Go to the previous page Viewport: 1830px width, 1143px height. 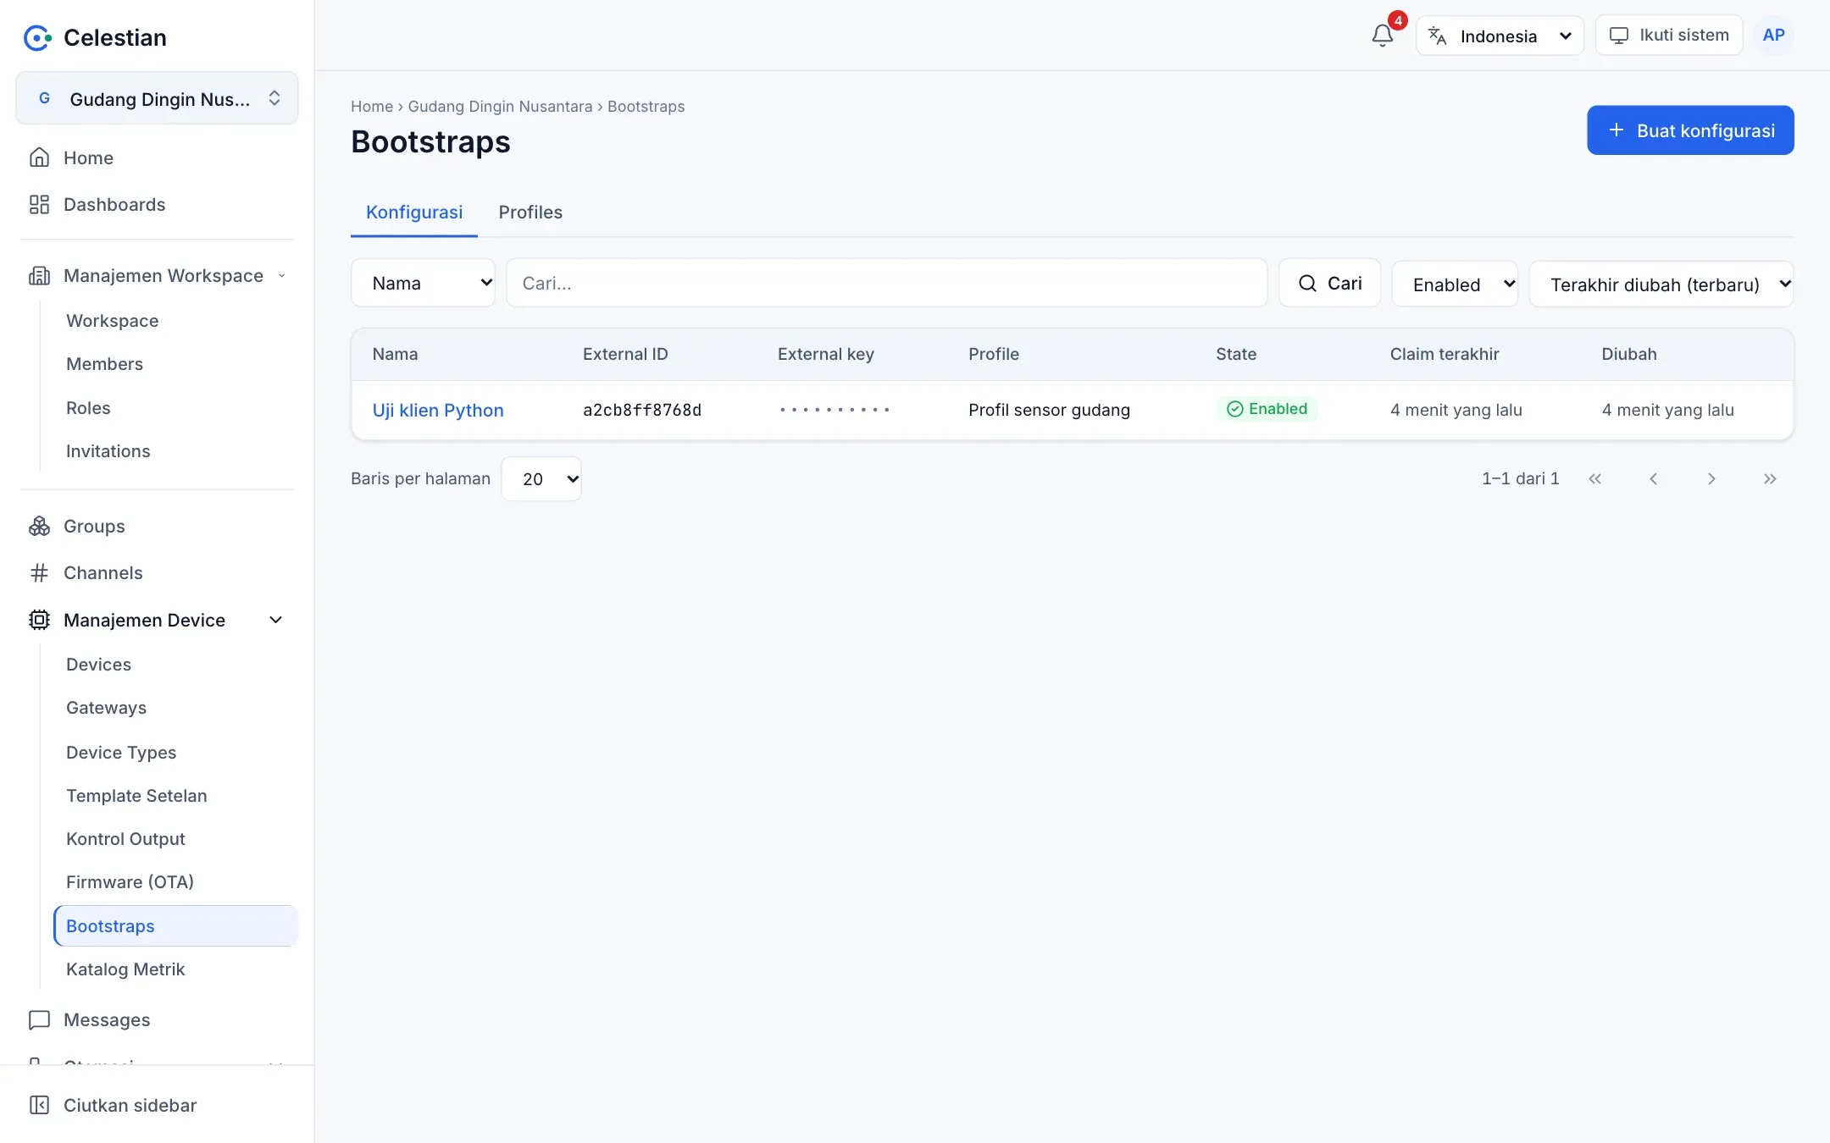pyautogui.click(x=1653, y=478)
